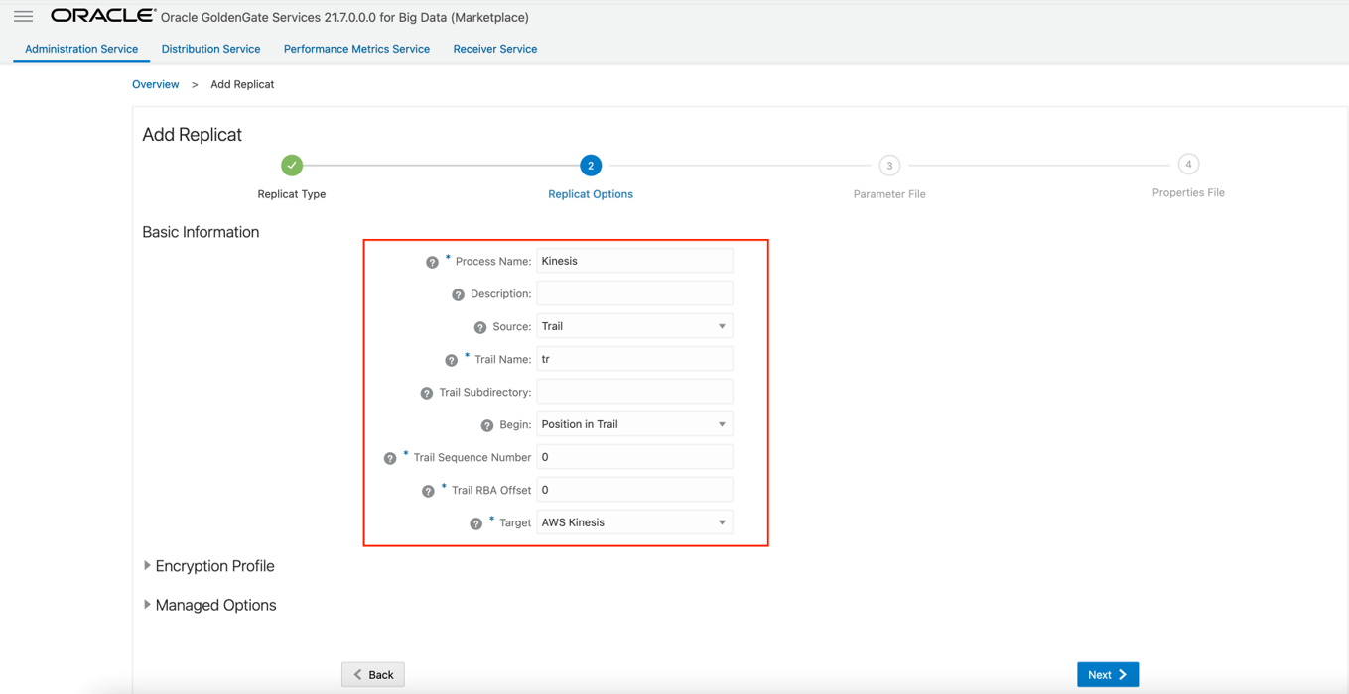Image resolution: width=1349 pixels, height=694 pixels.
Task: Open help icon beside Process Name
Action: point(432,262)
